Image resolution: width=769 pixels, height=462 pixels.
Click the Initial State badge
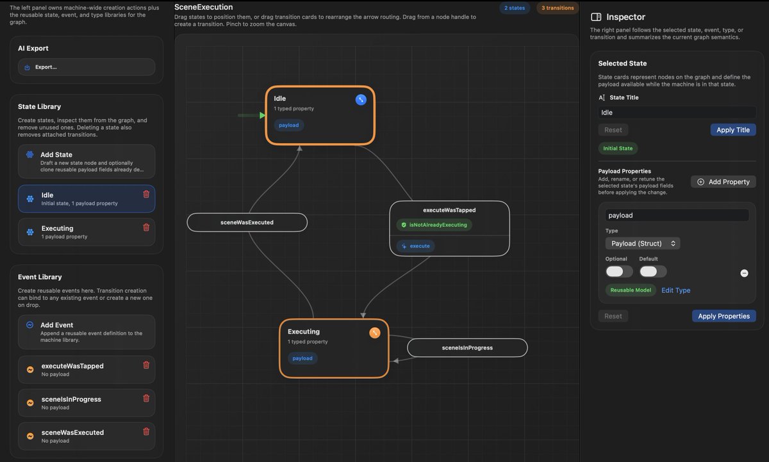coord(618,148)
